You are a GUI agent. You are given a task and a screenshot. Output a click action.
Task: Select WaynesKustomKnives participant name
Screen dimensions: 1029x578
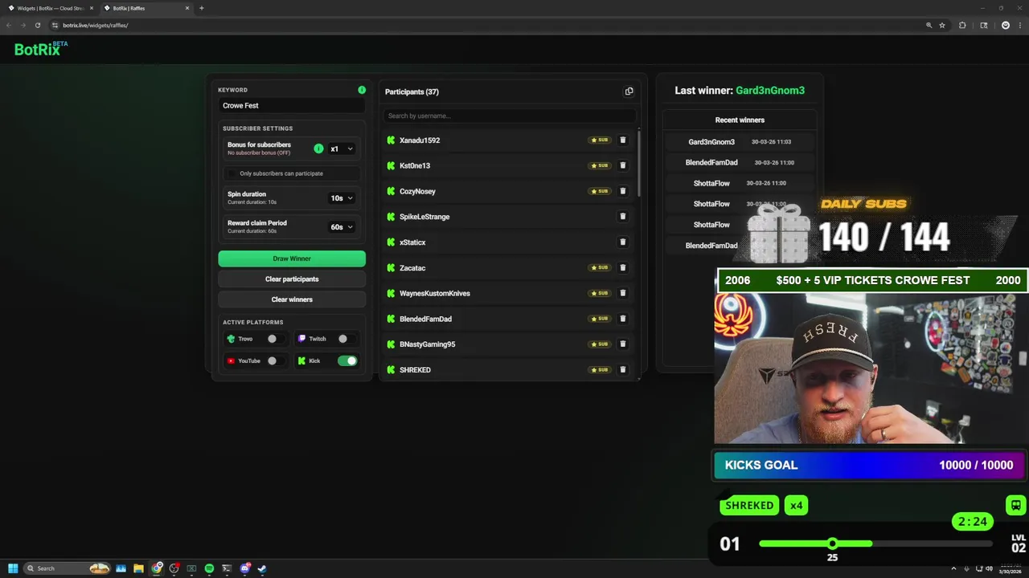tap(435, 293)
